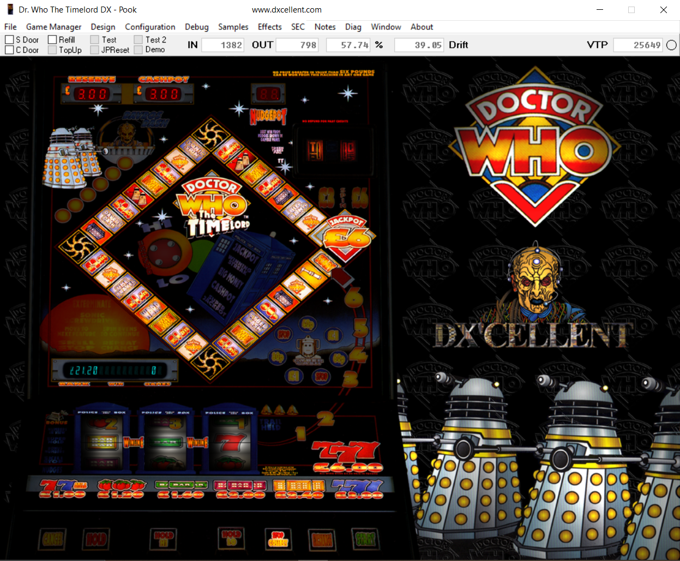Click the red Hold button

point(96,539)
